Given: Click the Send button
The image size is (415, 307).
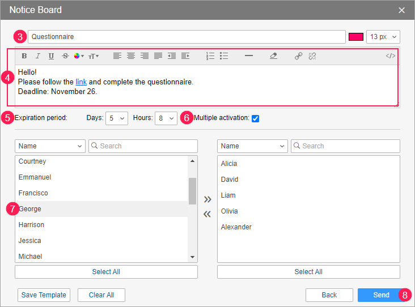Looking at the screenshot, I should (381, 295).
